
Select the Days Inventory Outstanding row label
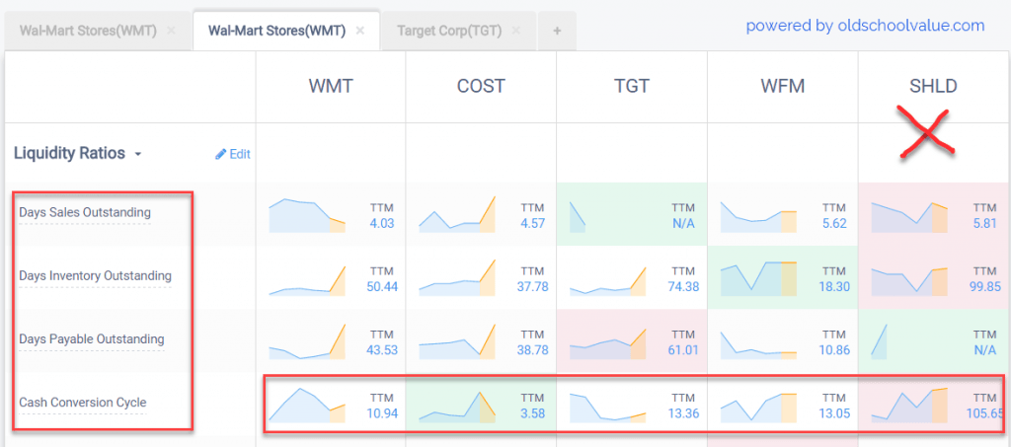tap(96, 275)
